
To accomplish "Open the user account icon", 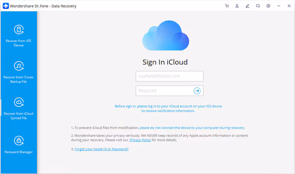I will (237, 6).
